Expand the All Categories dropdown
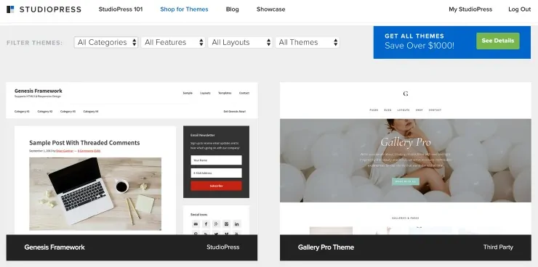This screenshot has width=538, height=267. point(106,43)
